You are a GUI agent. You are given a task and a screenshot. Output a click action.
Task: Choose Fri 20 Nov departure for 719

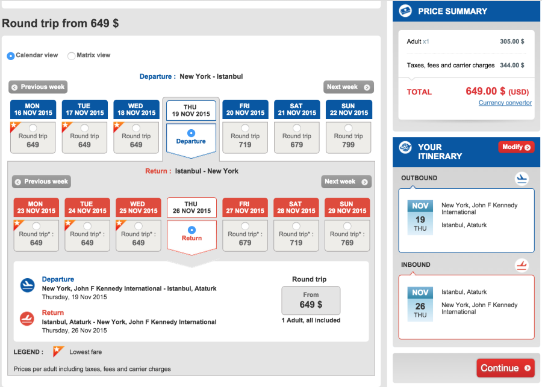[245, 128]
